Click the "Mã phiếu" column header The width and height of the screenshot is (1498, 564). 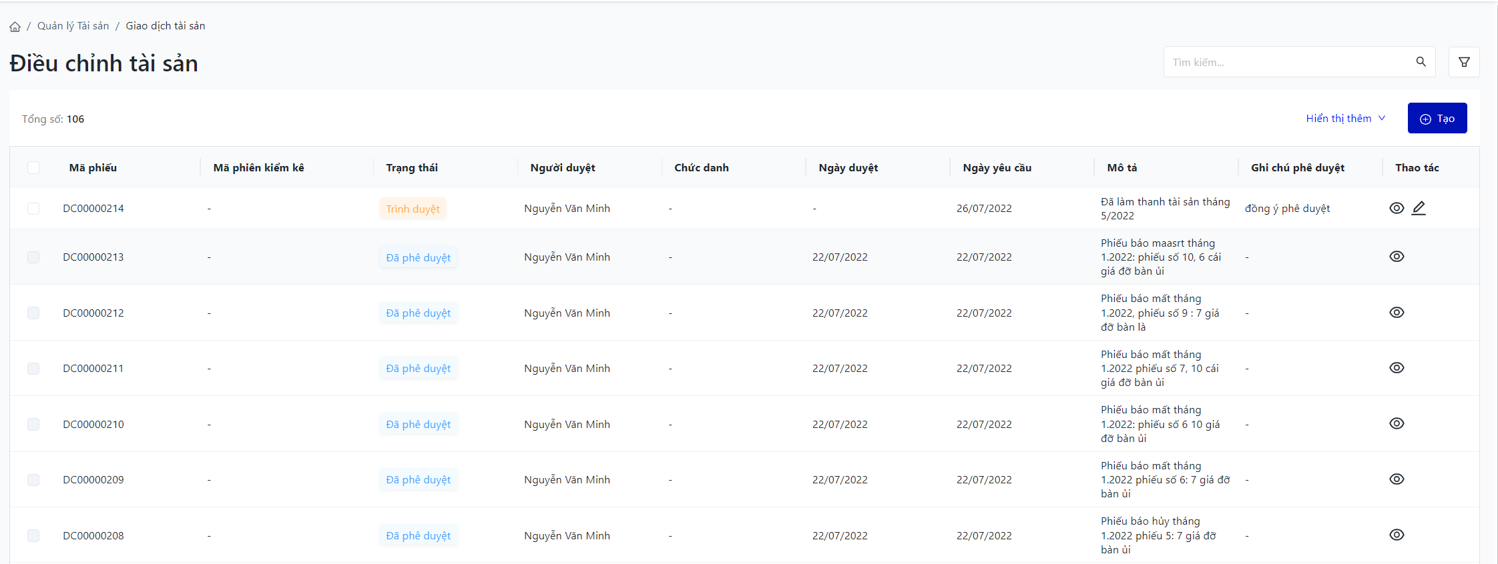coord(93,168)
